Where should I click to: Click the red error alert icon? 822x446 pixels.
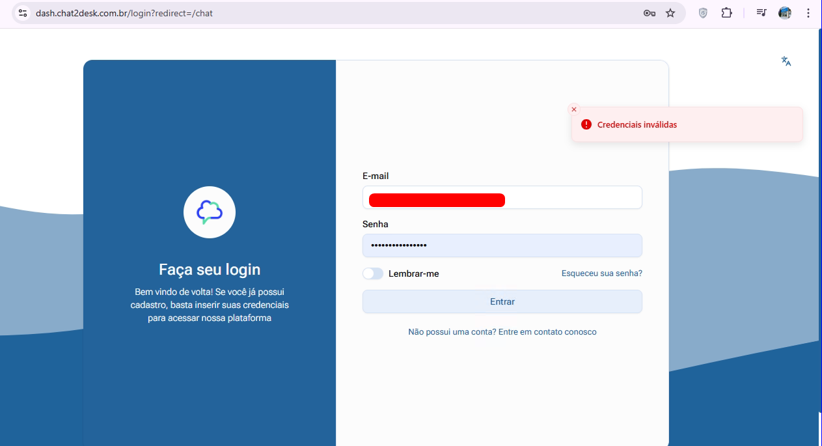click(586, 124)
